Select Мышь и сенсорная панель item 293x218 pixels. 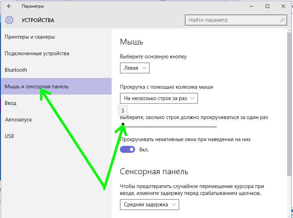click(56, 86)
